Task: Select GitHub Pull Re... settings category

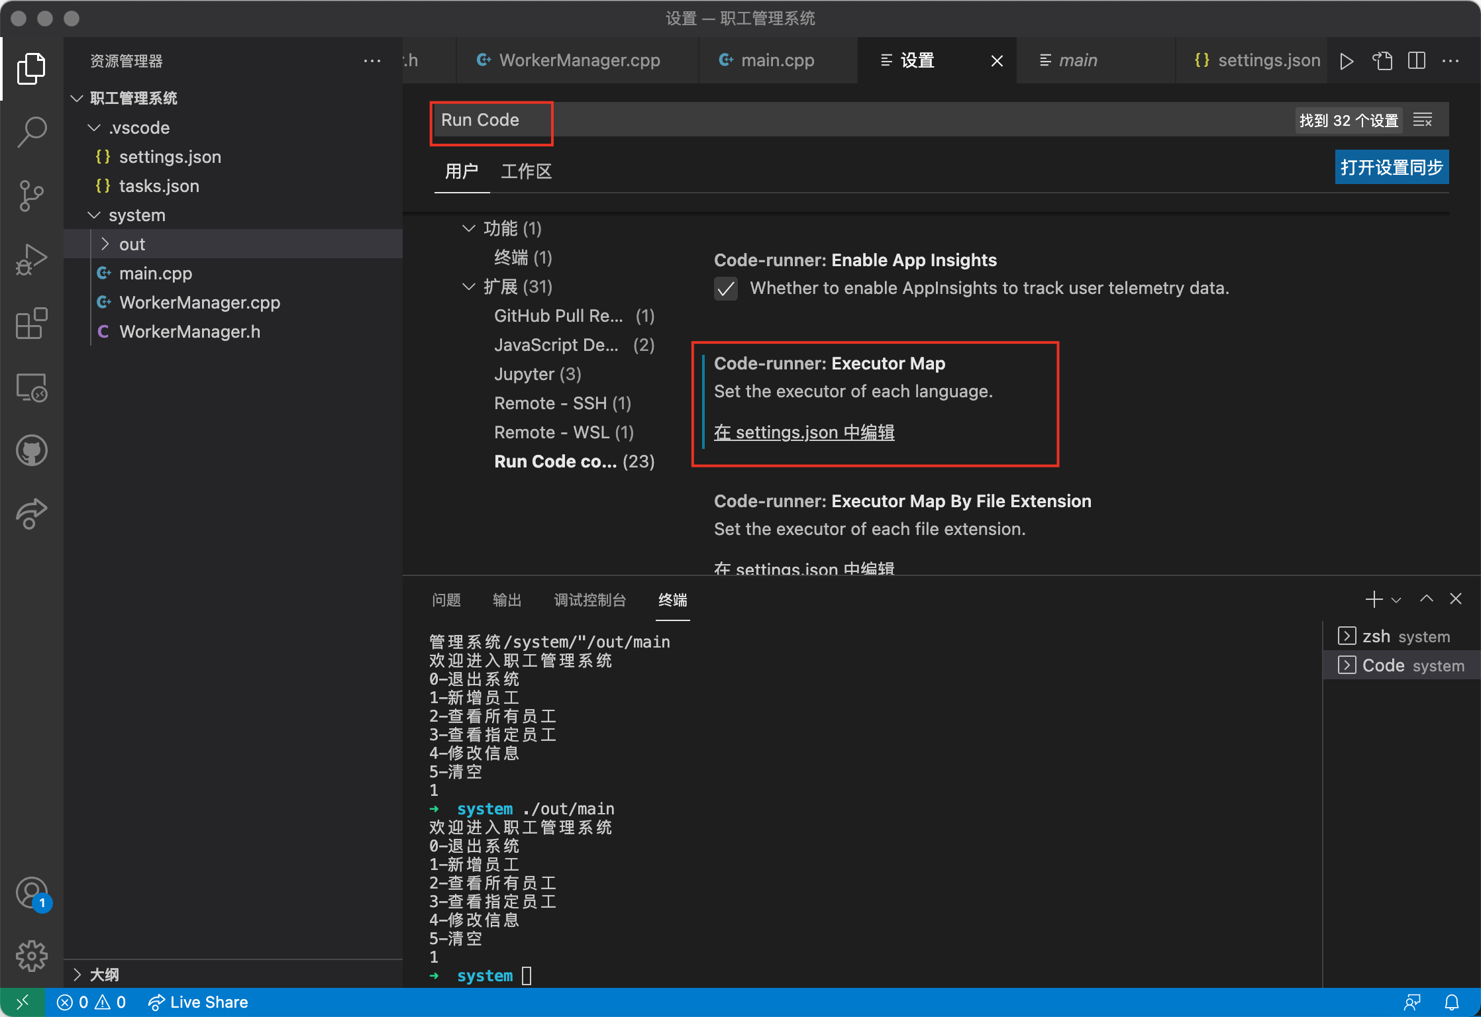Action: point(574,316)
